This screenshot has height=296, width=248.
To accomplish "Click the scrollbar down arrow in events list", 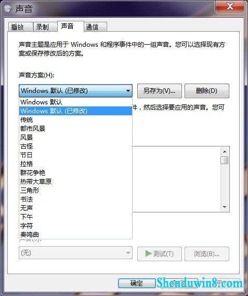I will click(225, 207).
